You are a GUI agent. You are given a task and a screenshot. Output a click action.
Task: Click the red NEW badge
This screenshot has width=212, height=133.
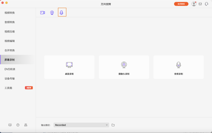pyautogui.click(x=29, y=88)
